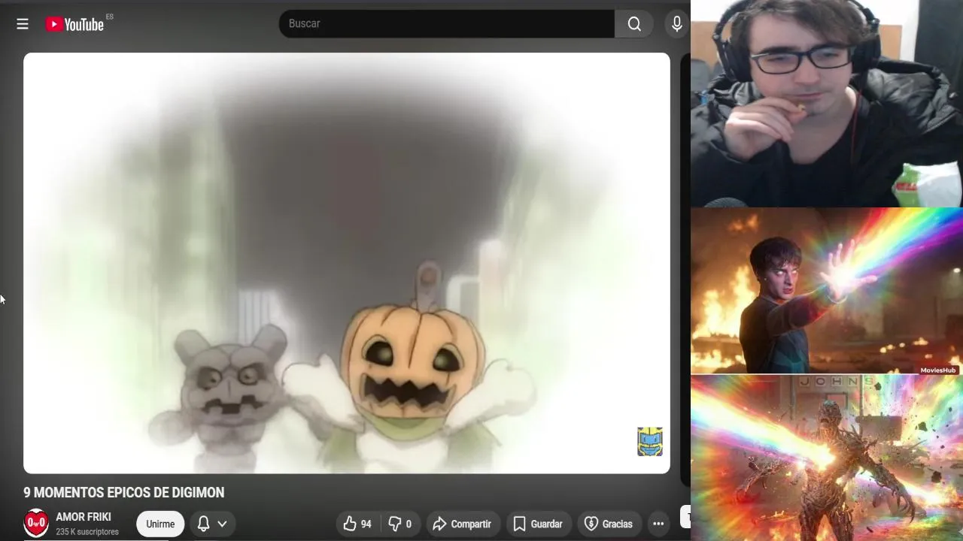Open the YouTube hamburger guide menu

[x=23, y=24]
